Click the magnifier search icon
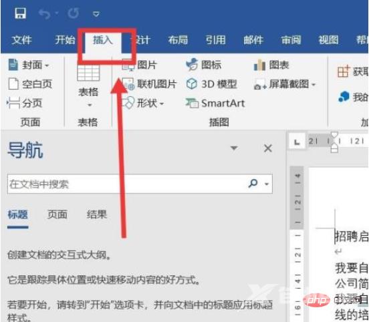The height and width of the screenshot is (322, 369). [253, 183]
